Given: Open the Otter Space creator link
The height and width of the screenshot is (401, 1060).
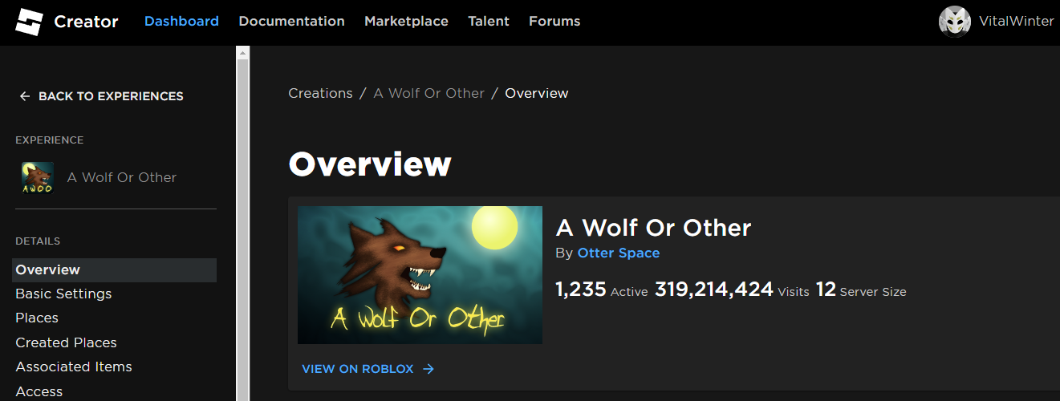Looking at the screenshot, I should tap(619, 253).
